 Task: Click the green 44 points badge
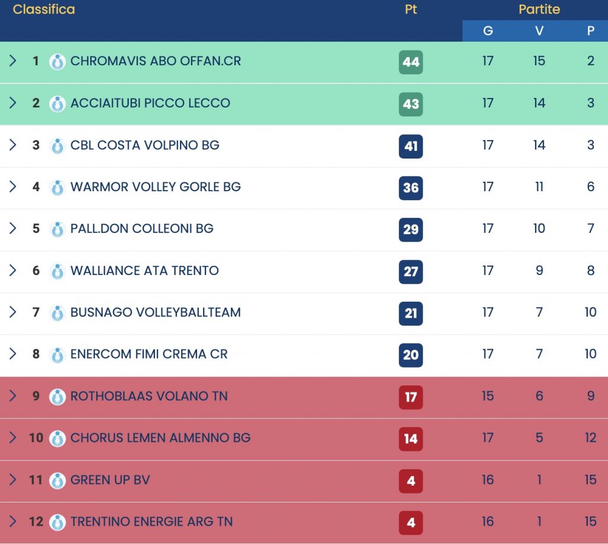(x=411, y=62)
